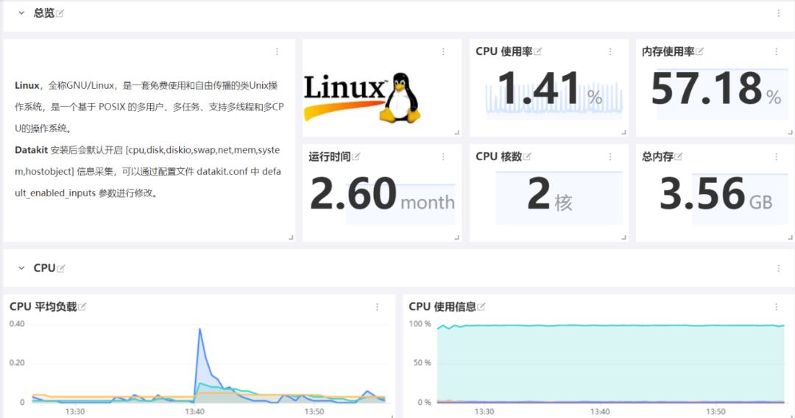Click resize handle of CPU 核数 panel
The height and width of the screenshot is (418, 795).
pyautogui.click(x=623, y=237)
